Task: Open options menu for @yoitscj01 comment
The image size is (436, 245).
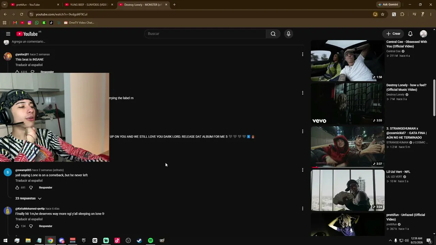Action: coord(302,54)
